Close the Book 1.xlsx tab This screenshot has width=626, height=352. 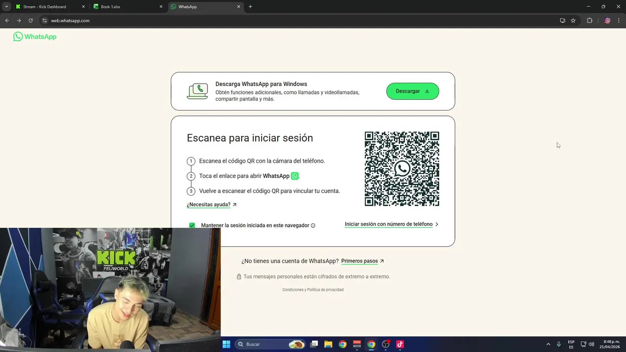pyautogui.click(x=161, y=7)
